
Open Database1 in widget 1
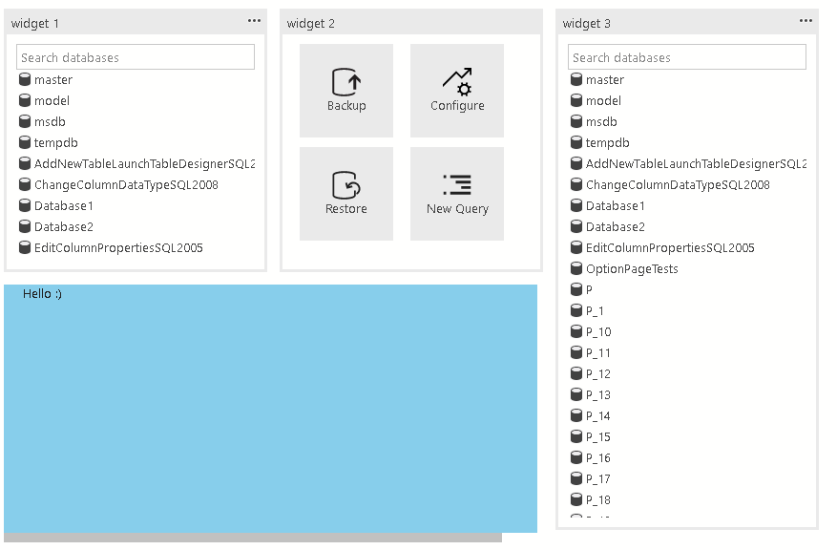click(63, 206)
